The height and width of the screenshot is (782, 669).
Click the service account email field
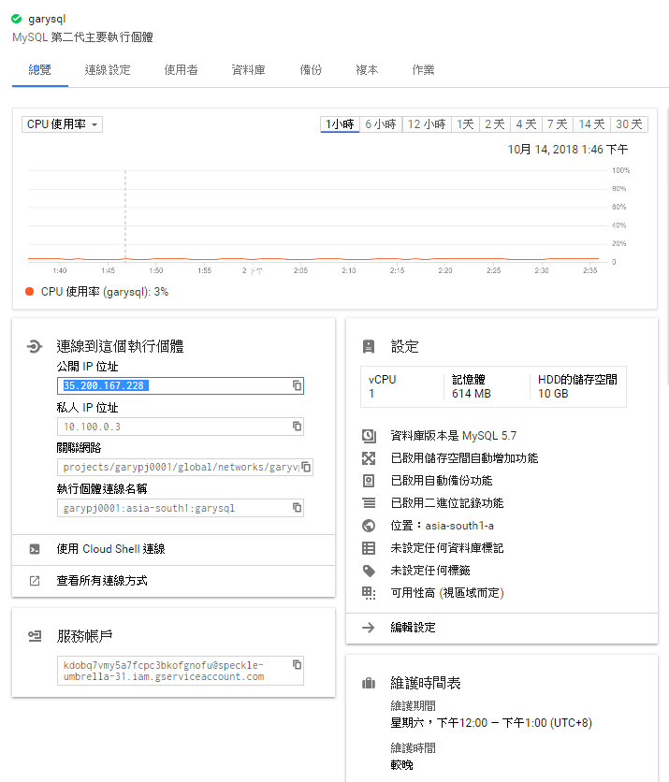pyautogui.click(x=180, y=671)
